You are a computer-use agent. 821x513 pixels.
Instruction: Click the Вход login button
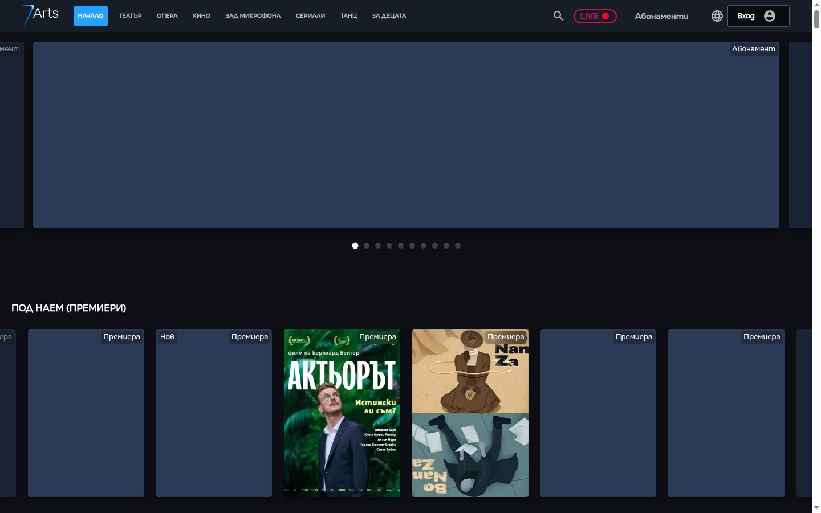[x=758, y=16]
